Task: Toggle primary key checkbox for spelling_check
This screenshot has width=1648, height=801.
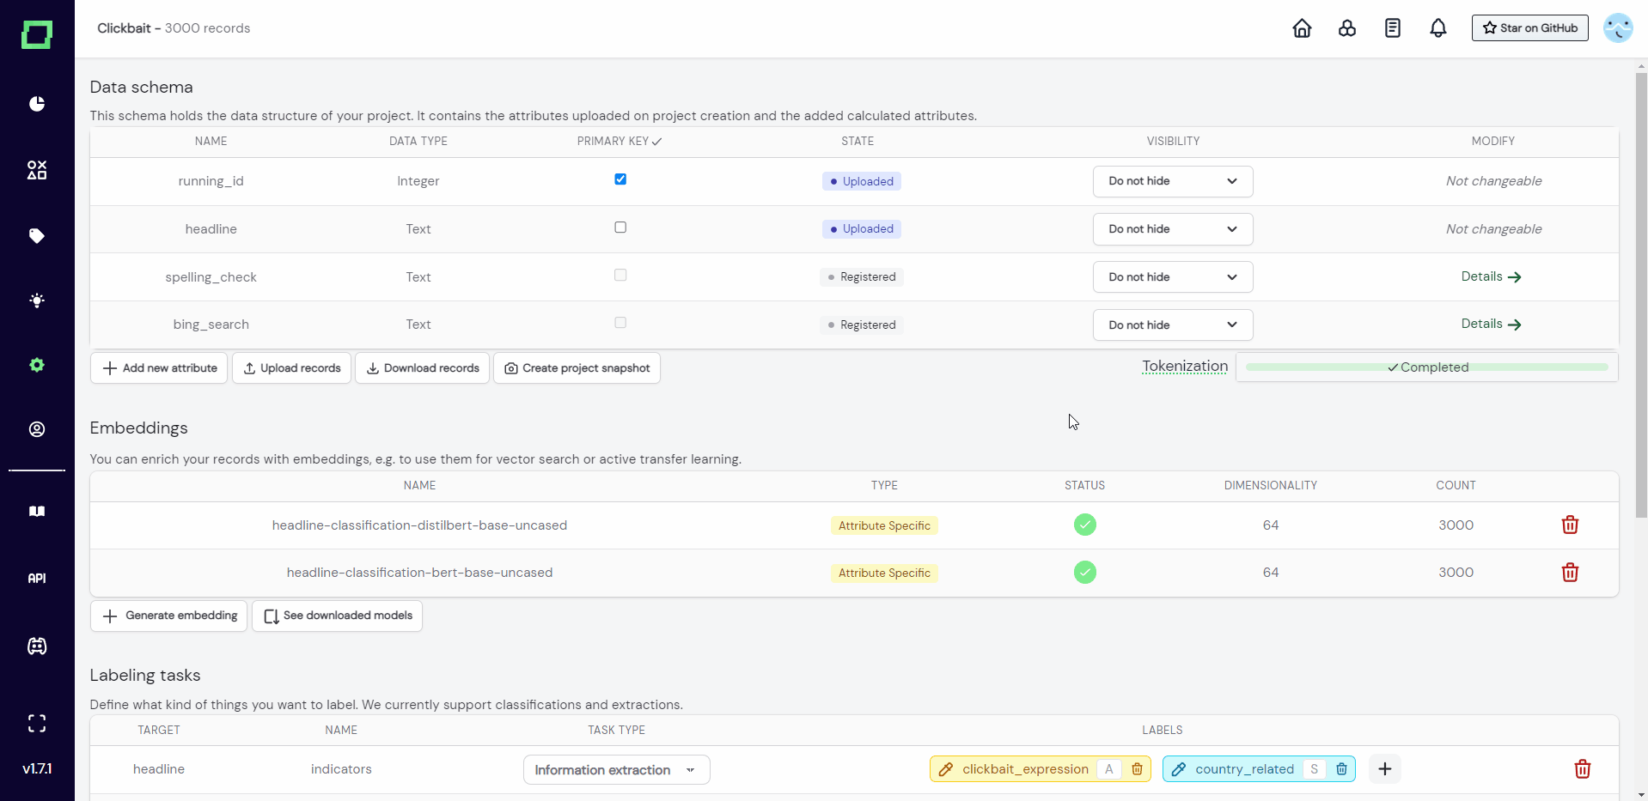Action: point(620,276)
